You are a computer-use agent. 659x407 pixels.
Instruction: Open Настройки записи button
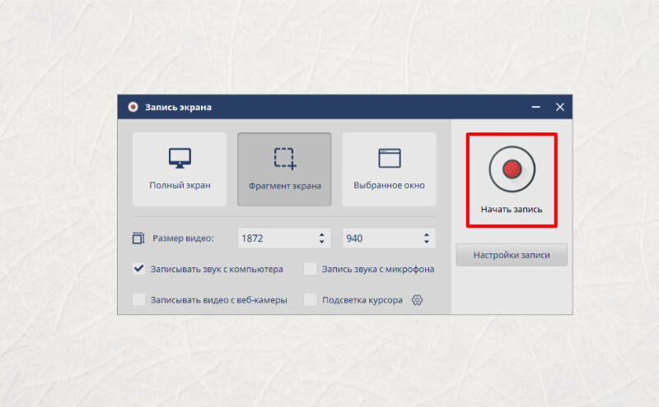(512, 255)
